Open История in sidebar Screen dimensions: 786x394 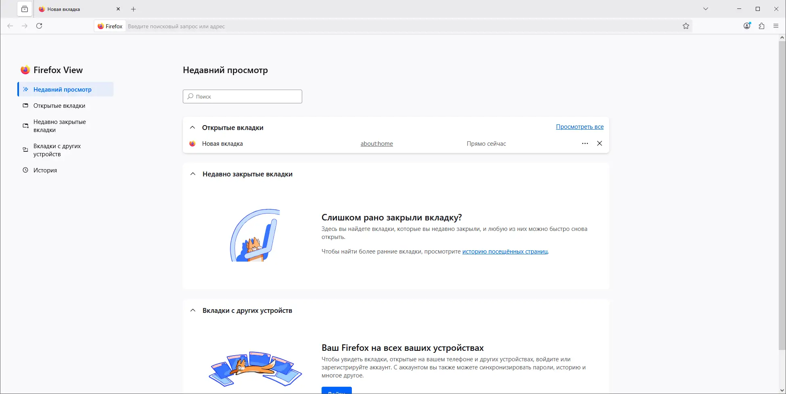[65, 170]
